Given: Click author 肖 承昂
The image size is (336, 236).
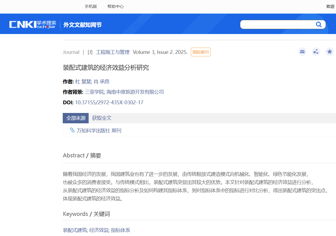Looking at the screenshot, I should pos(101,82).
